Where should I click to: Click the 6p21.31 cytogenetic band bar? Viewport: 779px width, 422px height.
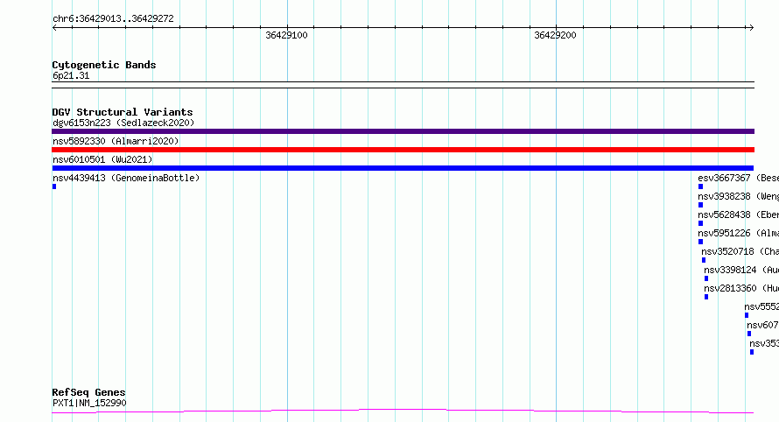[x=403, y=85]
